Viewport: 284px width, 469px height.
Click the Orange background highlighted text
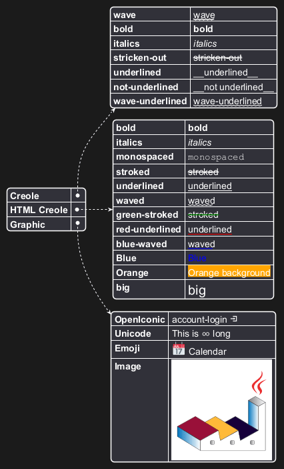[229, 273]
